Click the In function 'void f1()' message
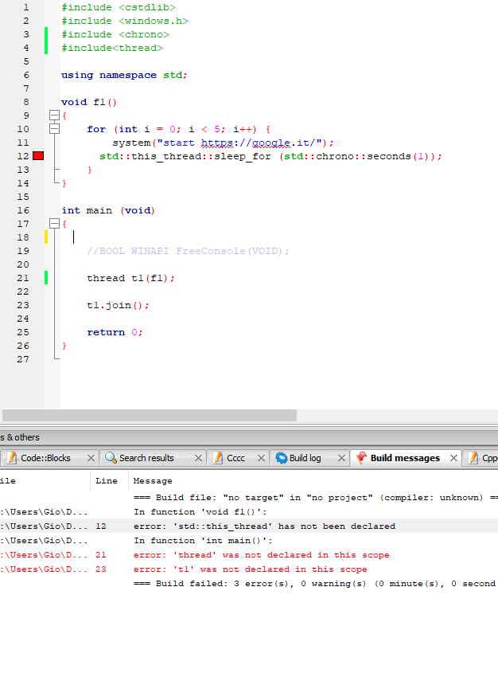 tap(200, 511)
